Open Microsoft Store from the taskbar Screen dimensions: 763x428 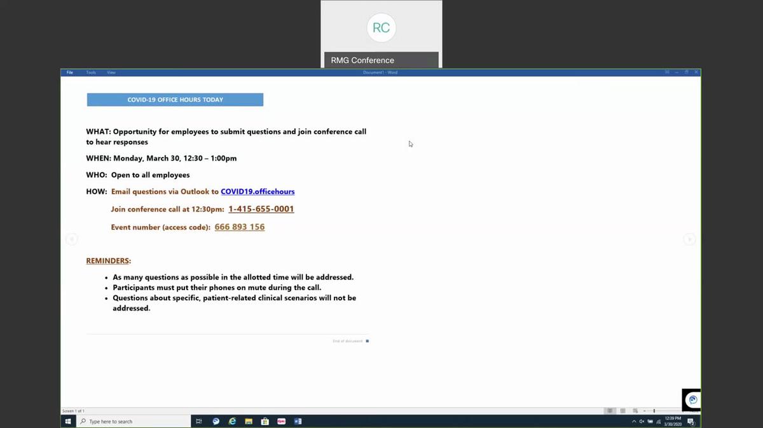point(265,422)
